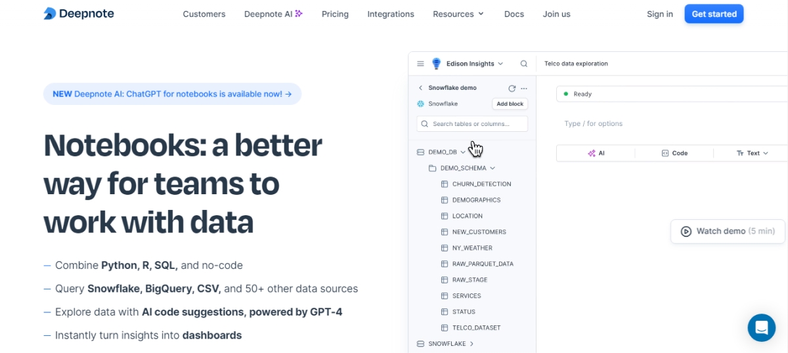Go back using arrow beside Snowflake demo
788x353 pixels.
tap(421, 88)
